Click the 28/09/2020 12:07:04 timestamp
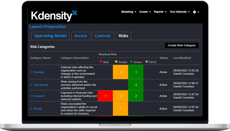The height and width of the screenshot is (131, 230). click(x=186, y=94)
